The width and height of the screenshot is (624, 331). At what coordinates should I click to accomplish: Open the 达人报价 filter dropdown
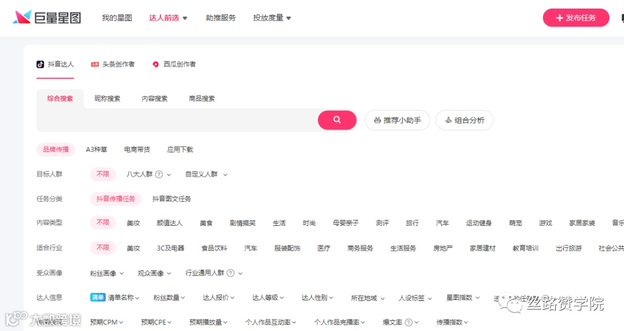pos(218,297)
